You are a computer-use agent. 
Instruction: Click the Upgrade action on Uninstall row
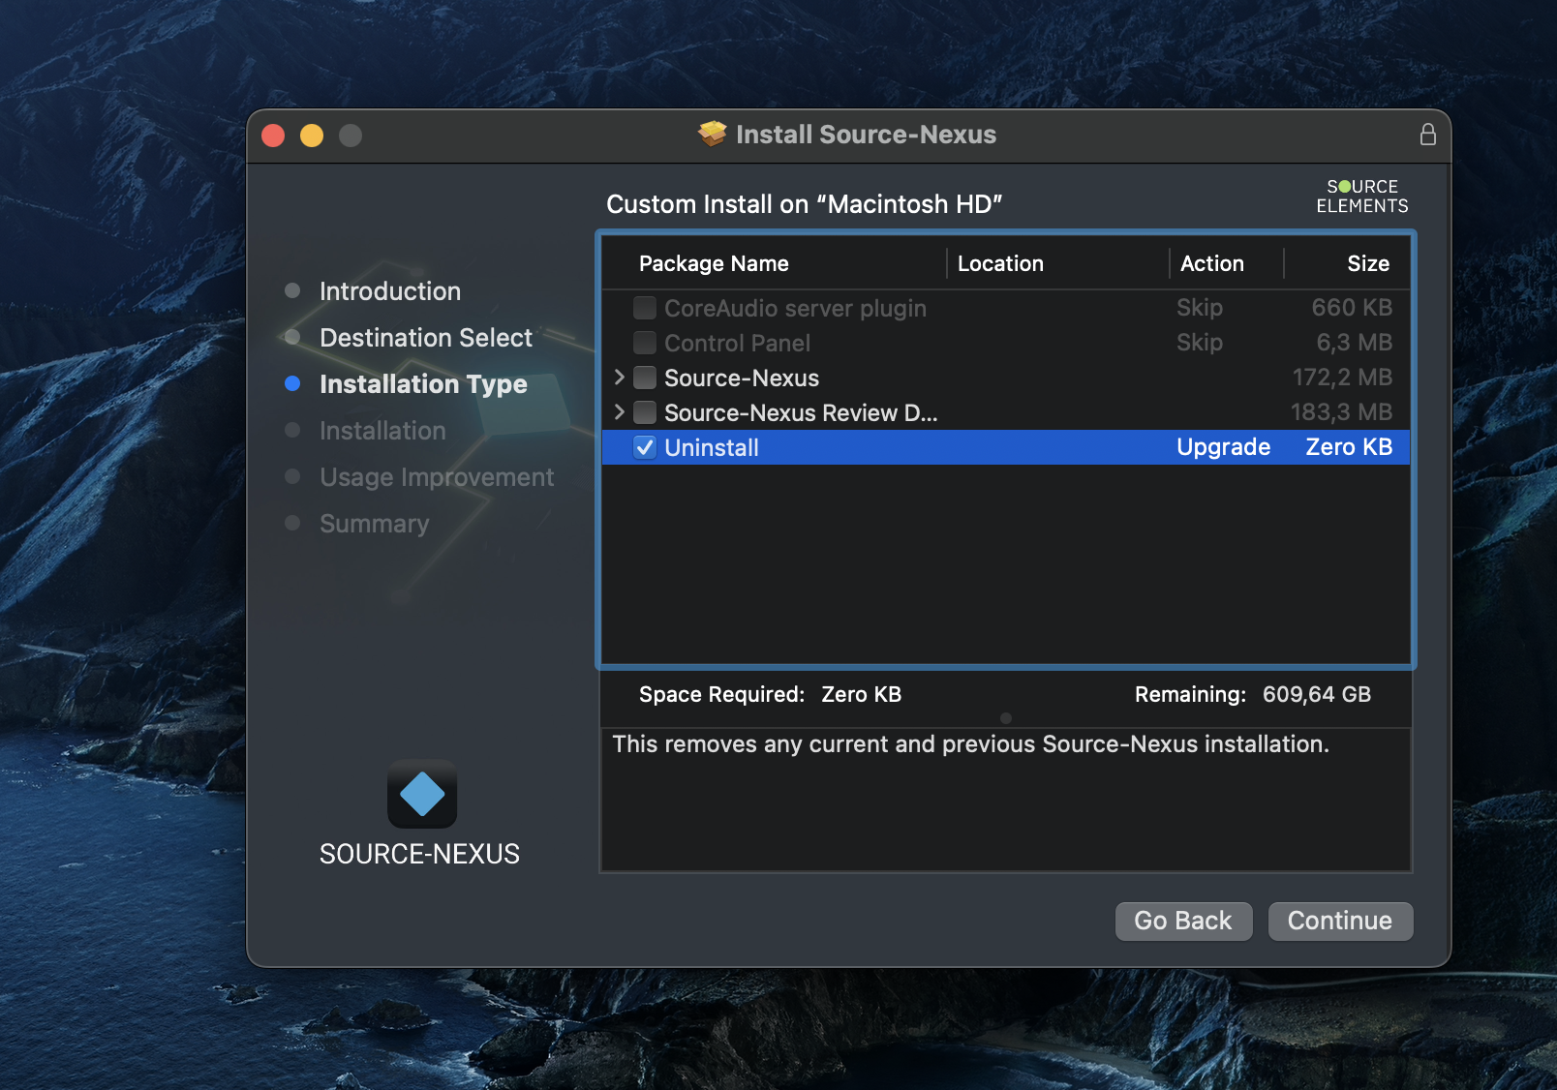pos(1222,447)
